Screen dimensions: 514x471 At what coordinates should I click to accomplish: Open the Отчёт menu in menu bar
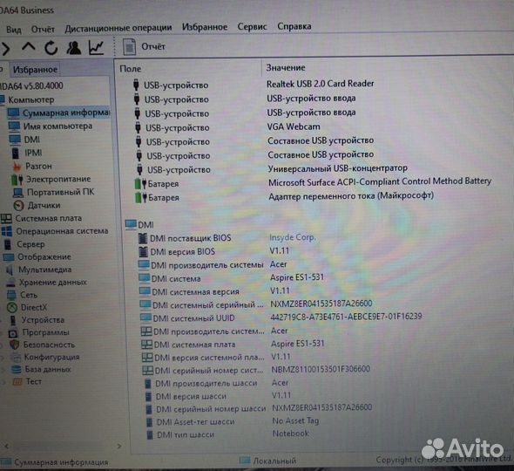43,29
